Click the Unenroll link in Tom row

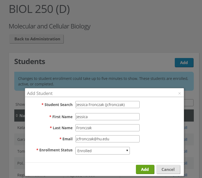[x=186, y=151]
